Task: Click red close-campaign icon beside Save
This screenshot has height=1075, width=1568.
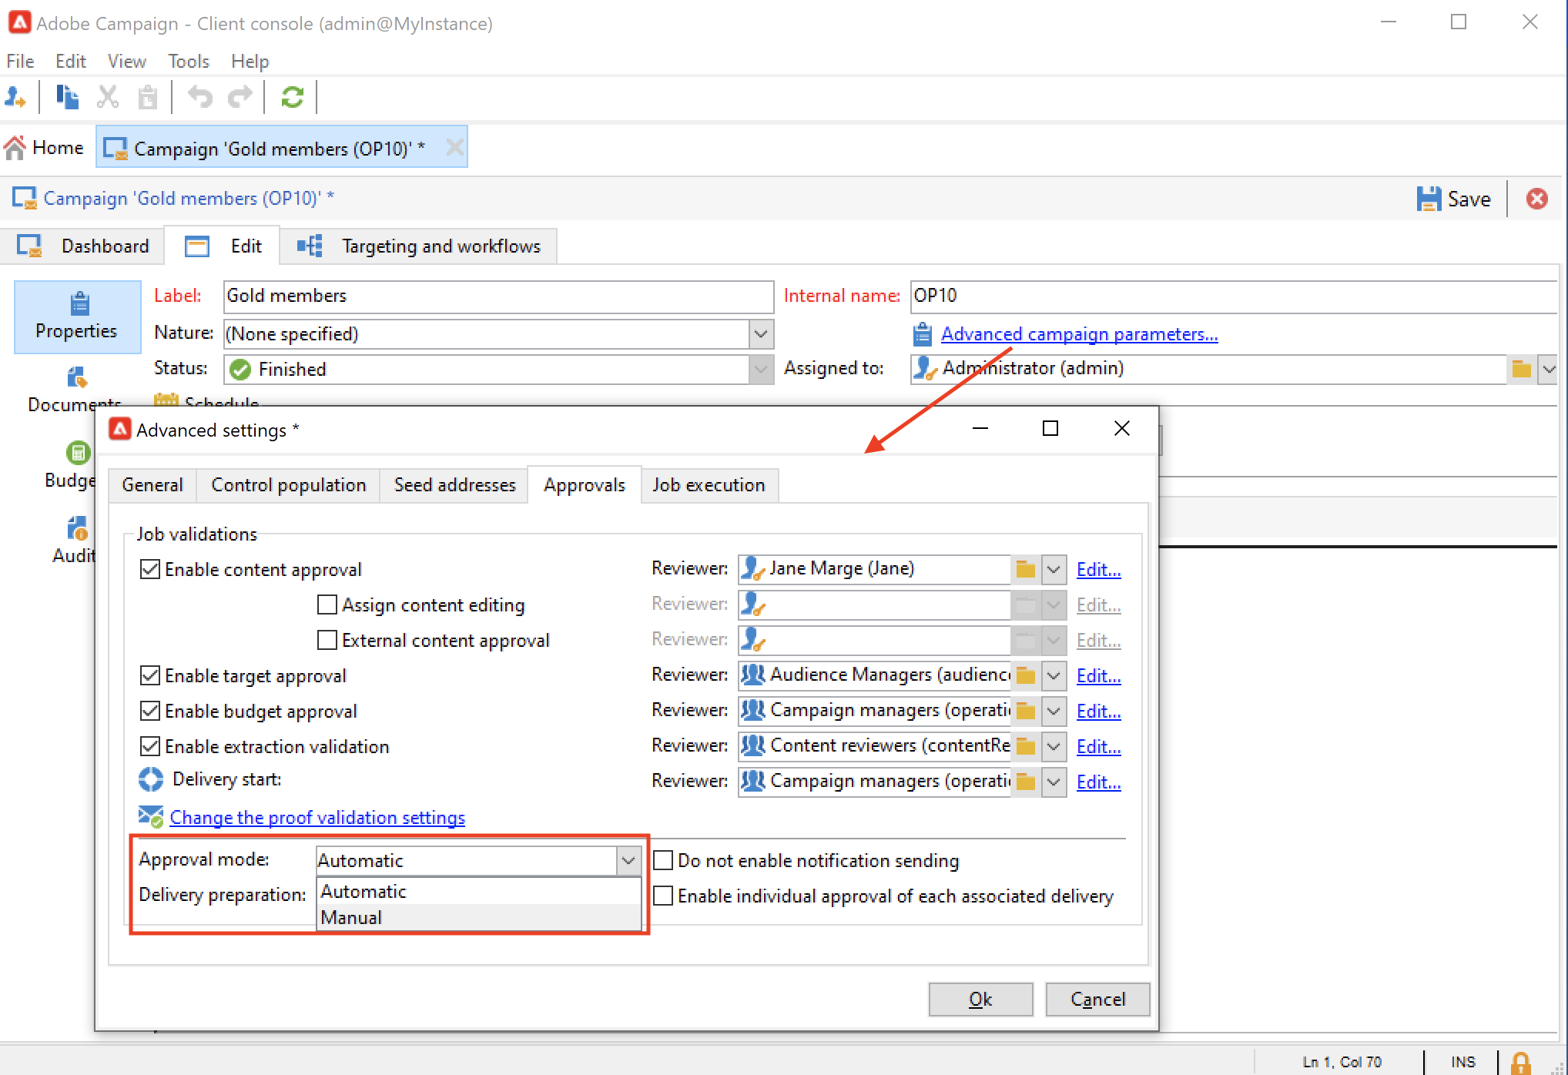Action: point(1536,199)
